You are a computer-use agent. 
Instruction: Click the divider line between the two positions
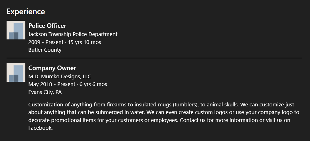click(154, 58)
